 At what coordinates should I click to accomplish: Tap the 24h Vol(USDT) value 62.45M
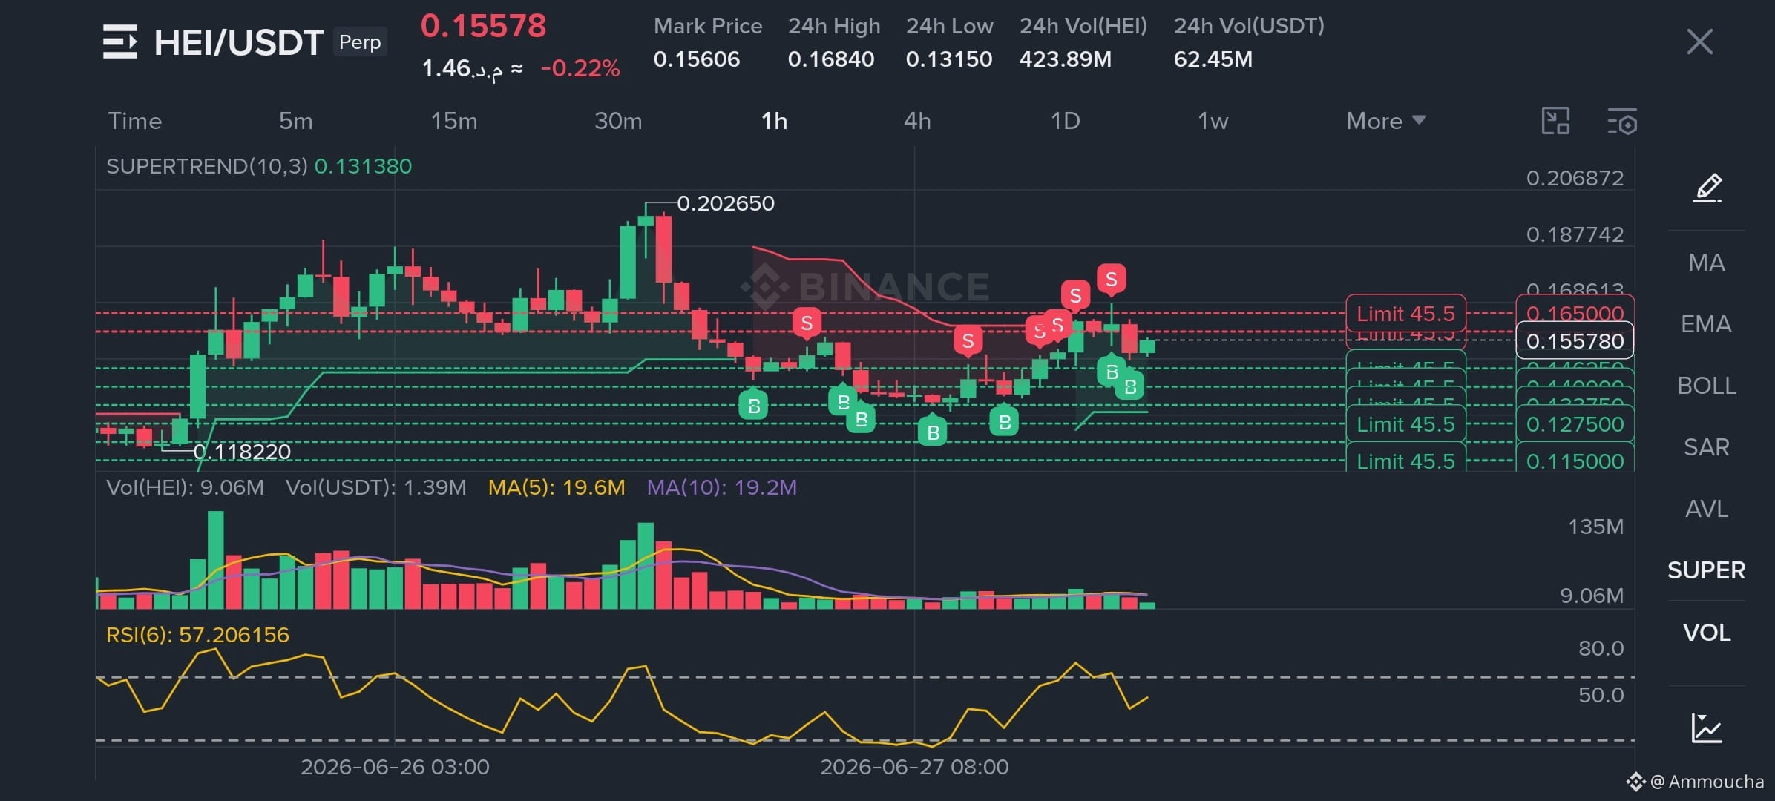click(x=1213, y=59)
